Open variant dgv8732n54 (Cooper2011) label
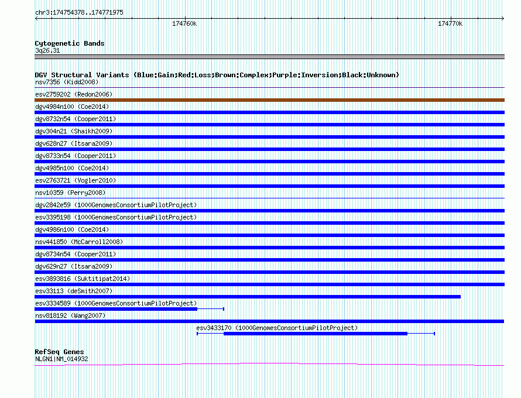This screenshot has height=398, width=521. click(76, 119)
